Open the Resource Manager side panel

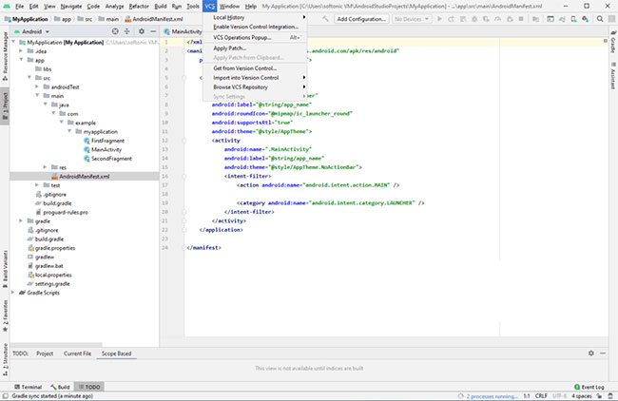tap(5, 56)
